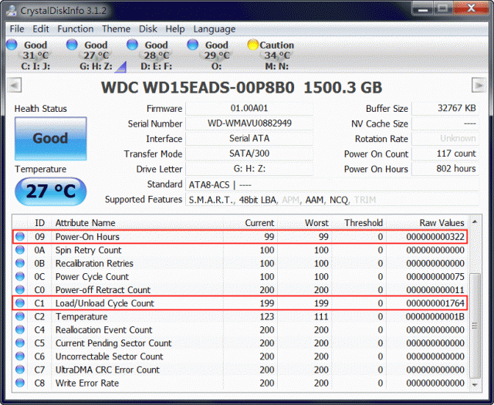The width and height of the screenshot is (494, 405).
Task: Click the Transfer Mode SATA/300 field
Action: [249, 154]
